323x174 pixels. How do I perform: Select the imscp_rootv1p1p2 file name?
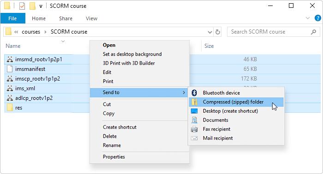(x=37, y=79)
